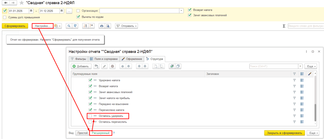Open print preview icon in toolbar
The width and height of the screenshot is (324, 139).
pos(108,26)
